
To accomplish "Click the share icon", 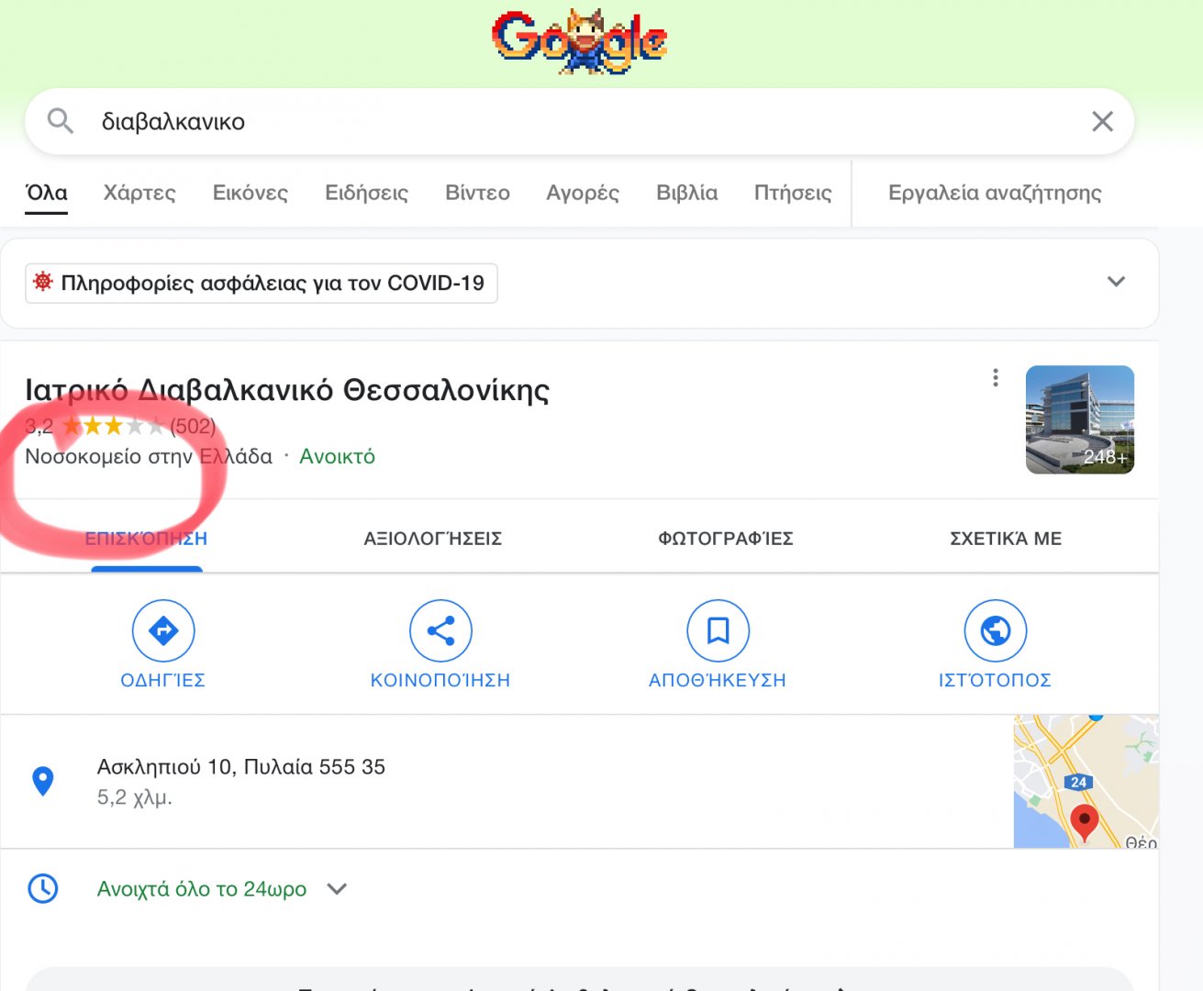I will [x=440, y=630].
